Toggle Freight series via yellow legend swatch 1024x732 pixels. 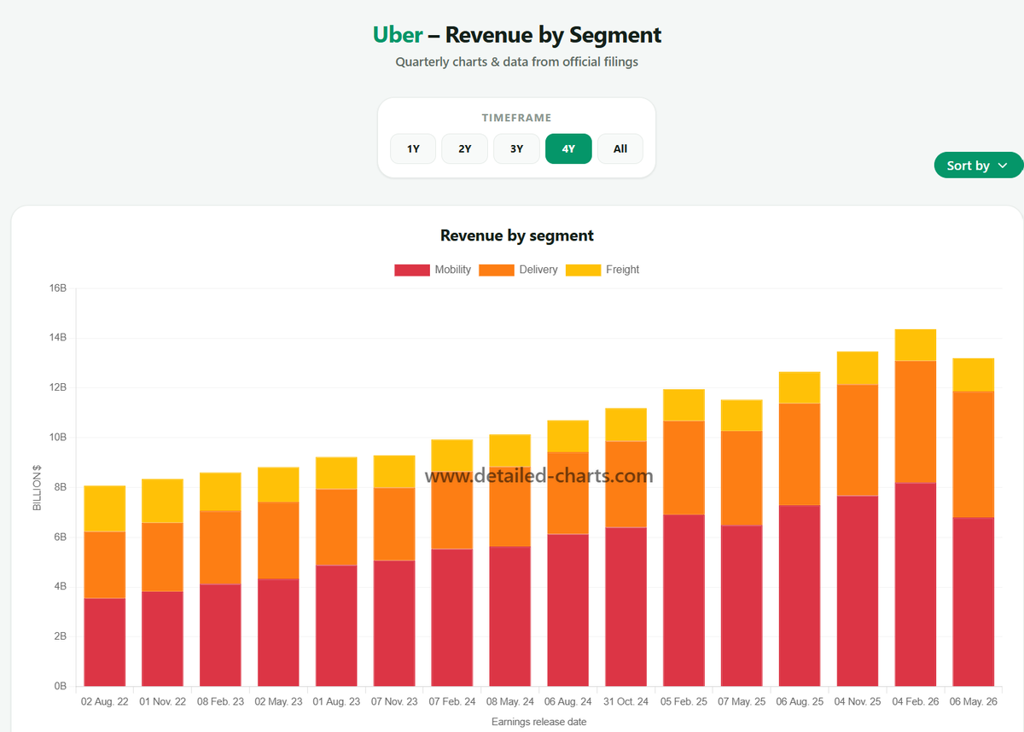tap(583, 270)
